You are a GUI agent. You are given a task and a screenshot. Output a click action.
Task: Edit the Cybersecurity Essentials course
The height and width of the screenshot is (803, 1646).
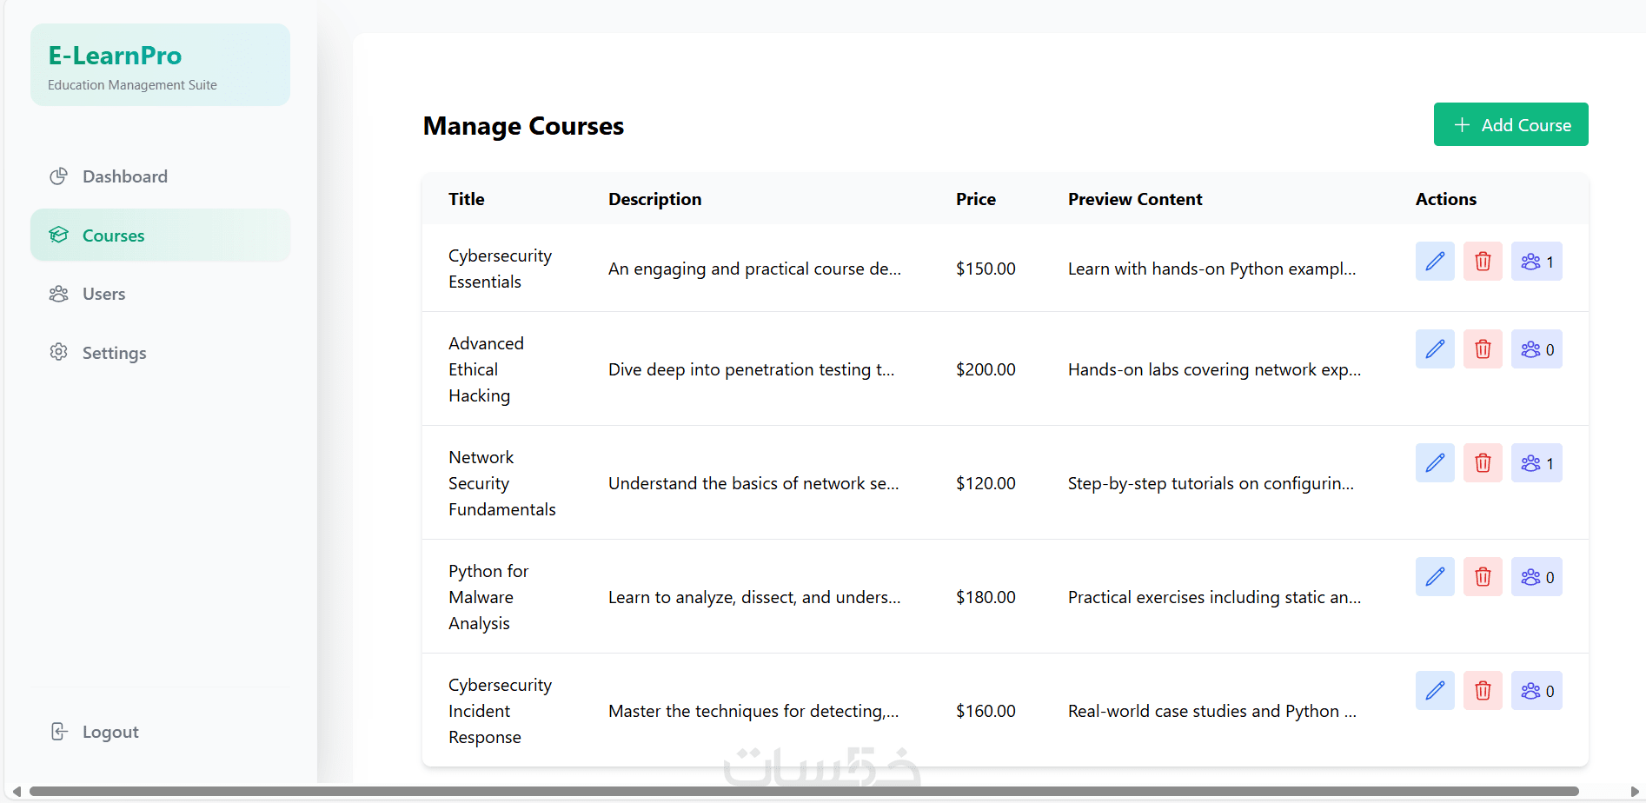coord(1434,262)
